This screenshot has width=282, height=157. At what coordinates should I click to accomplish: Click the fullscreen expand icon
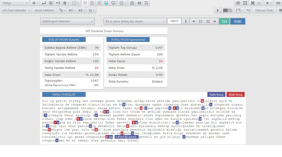245,3
